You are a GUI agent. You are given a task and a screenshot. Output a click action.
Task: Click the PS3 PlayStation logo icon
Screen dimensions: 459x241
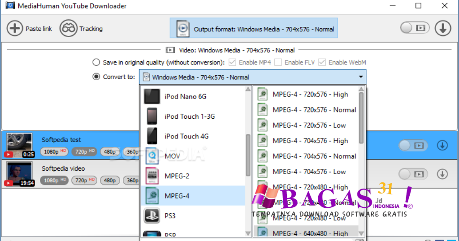click(152, 215)
